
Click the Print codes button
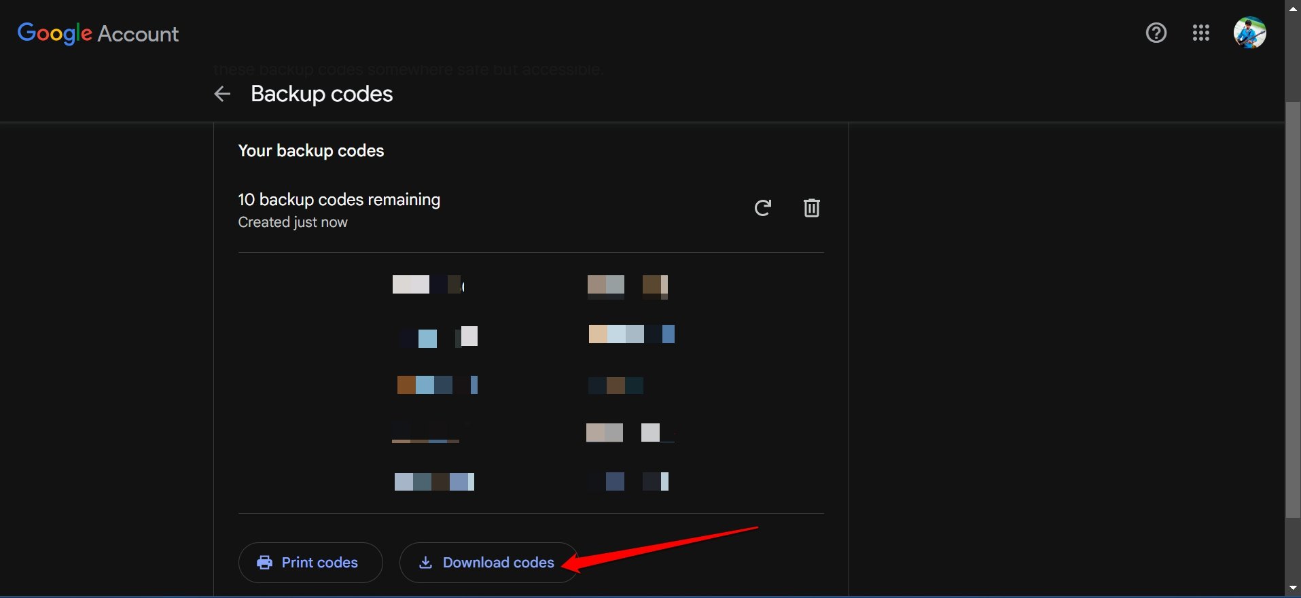310,563
